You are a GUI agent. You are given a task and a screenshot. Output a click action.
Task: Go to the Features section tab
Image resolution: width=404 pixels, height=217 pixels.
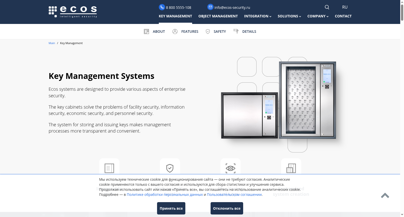[x=190, y=32]
